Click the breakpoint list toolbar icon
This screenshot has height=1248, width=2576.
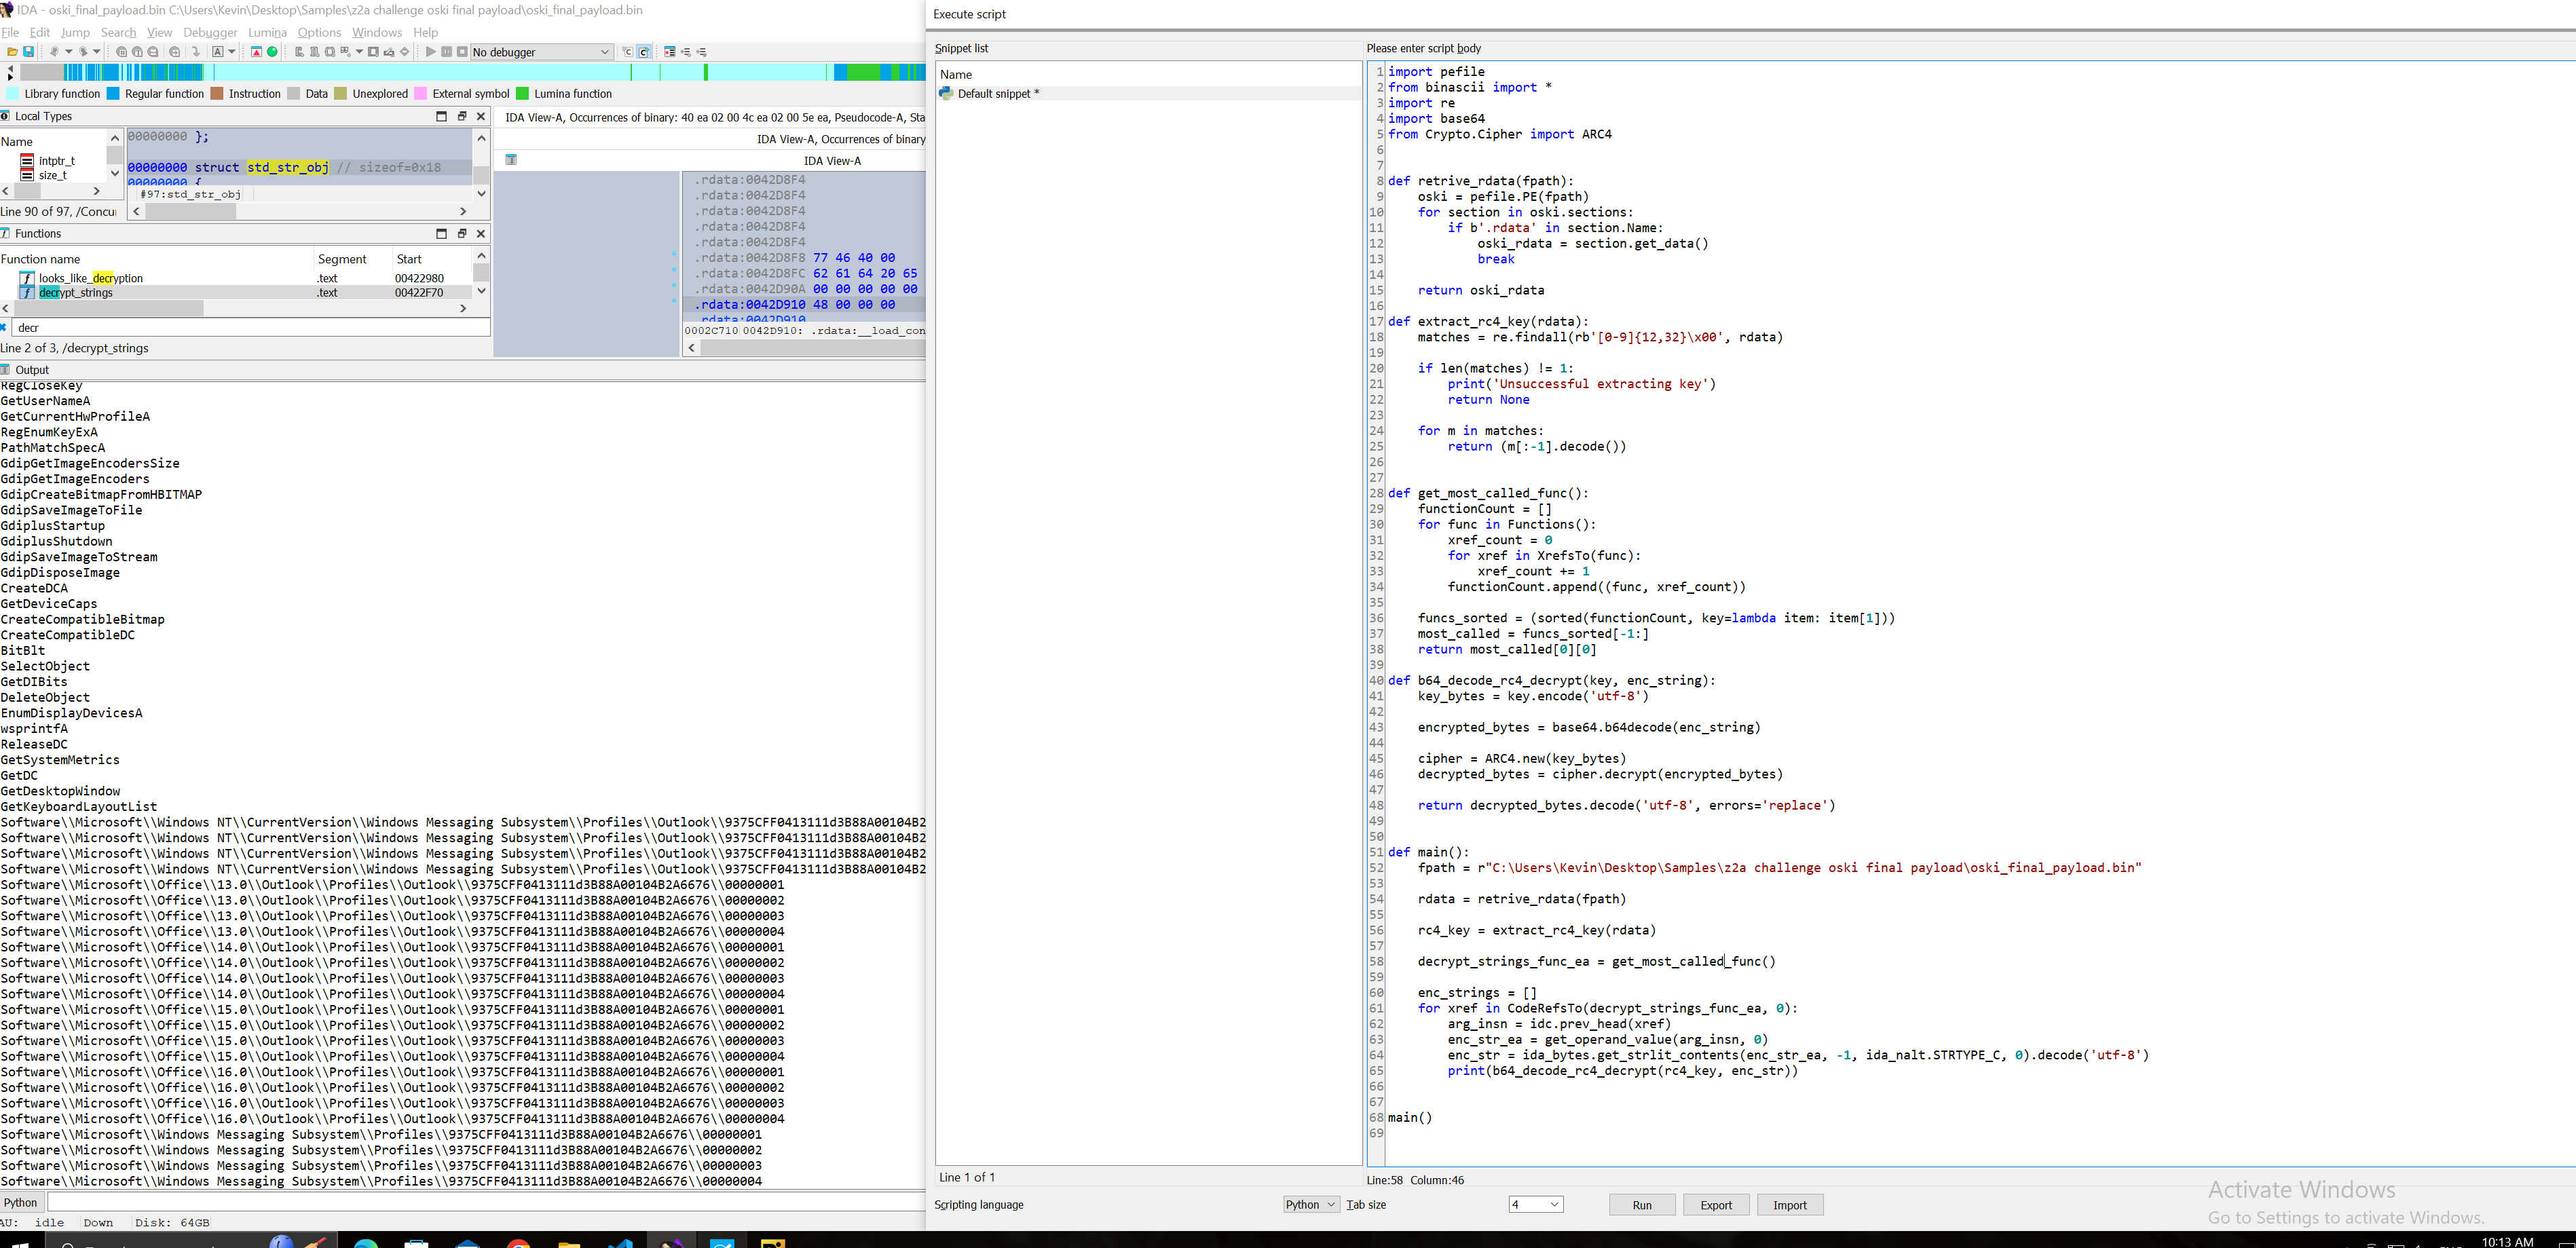670,52
